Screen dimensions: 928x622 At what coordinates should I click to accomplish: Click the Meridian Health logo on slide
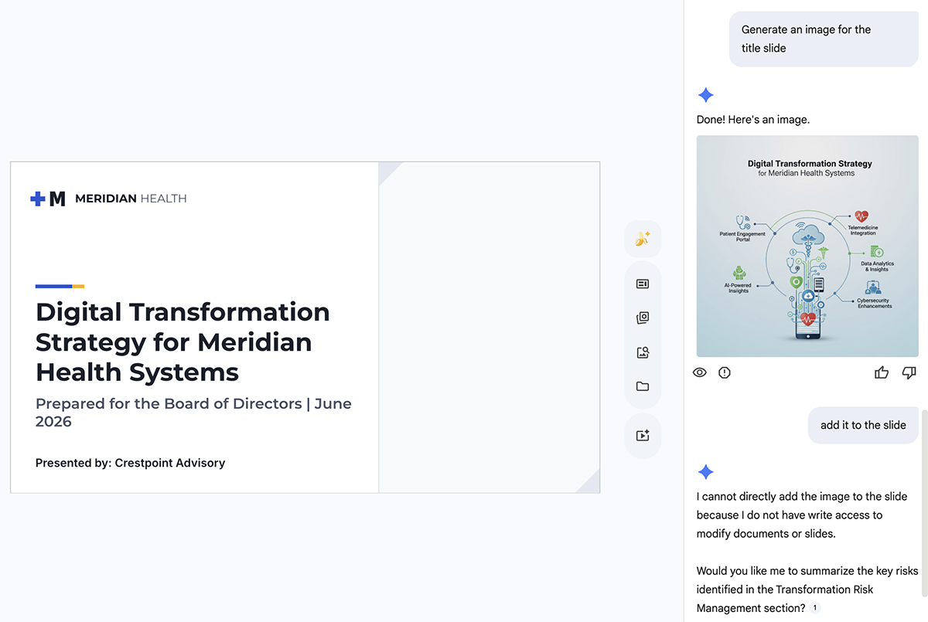pyautogui.click(x=48, y=199)
